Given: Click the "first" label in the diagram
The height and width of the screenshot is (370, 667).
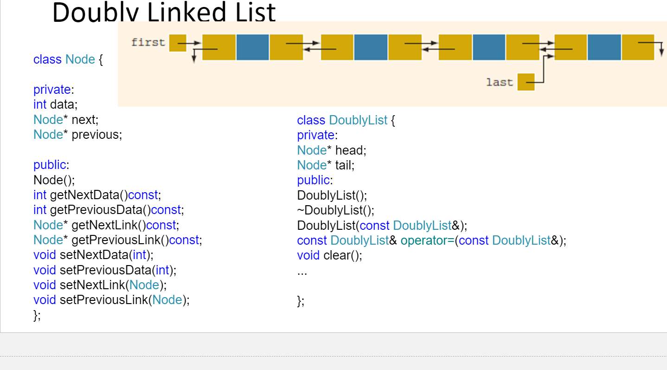Looking at the screenshot, I should (x=148, y=43).
